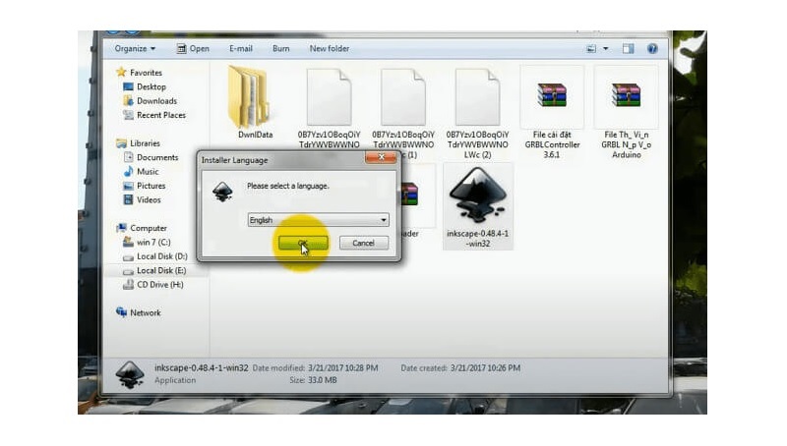Open the English language dropdown
The height and width of the screenshot is (446, 787).
[318, 220]
